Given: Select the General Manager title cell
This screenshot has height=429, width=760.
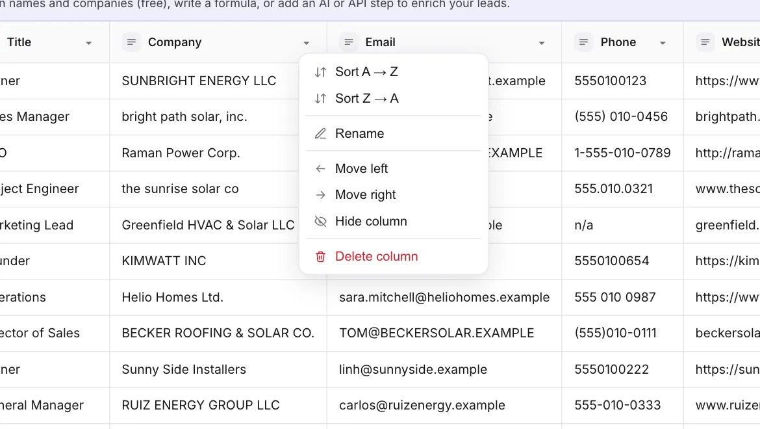Looking at the screenshot, I should (x=55, y=405).
